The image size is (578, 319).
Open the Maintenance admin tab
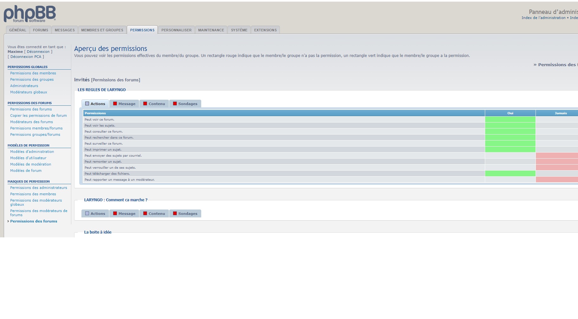click(x=211, y=30)
